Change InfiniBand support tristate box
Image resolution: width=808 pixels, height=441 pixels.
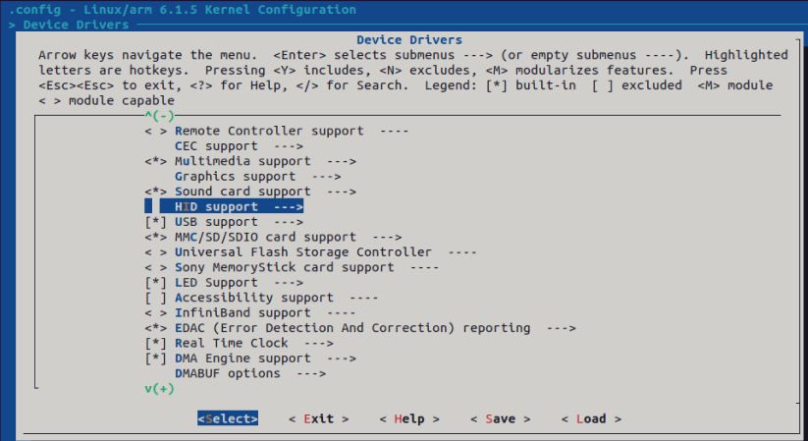[x=156, y=313]
